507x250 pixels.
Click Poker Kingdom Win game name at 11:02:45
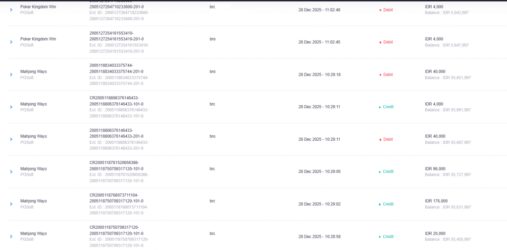(x=38, y=39)
